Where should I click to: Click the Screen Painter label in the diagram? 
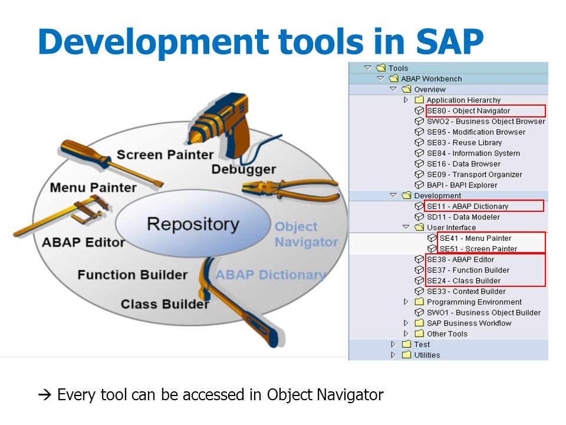(165, 155)
